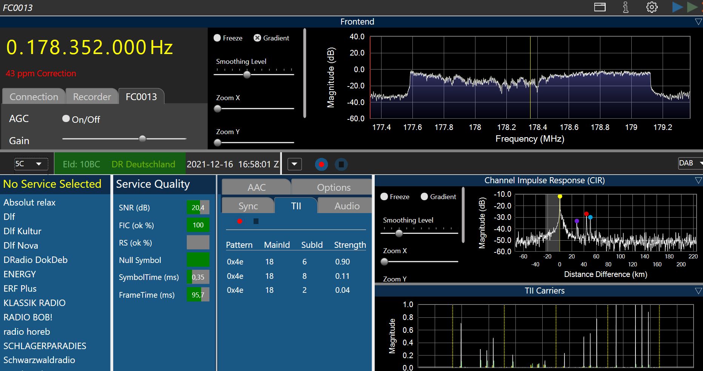Viewport: 703px width, 371px height.
Task: Click the 0.178.352.000 Hz frequency display
Action: point(89,48)
